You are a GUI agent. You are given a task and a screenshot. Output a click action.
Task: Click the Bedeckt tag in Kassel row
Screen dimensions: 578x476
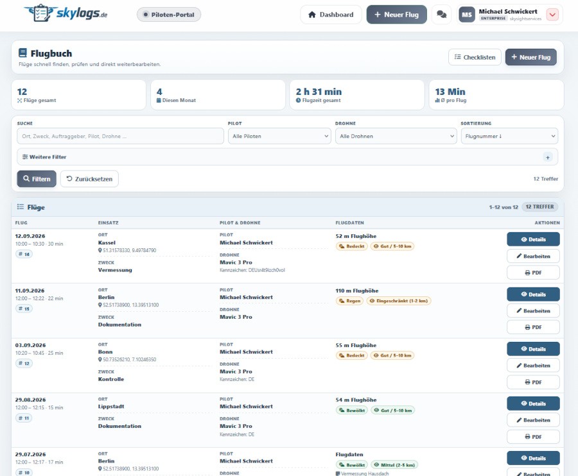point(352,246)
